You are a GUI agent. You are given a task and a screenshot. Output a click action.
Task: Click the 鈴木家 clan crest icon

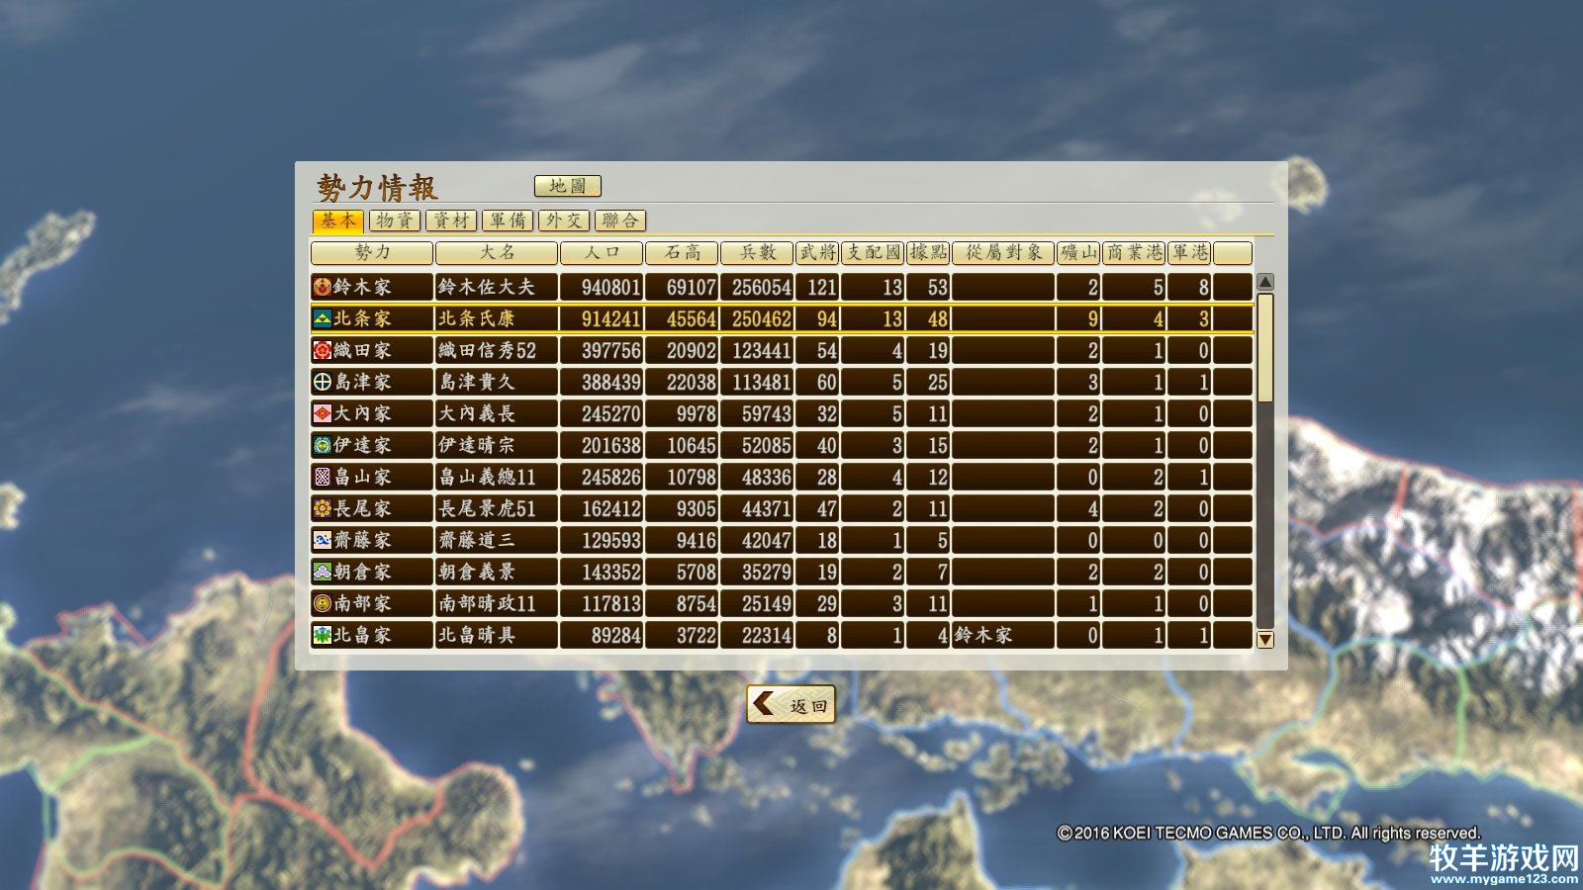323,287
